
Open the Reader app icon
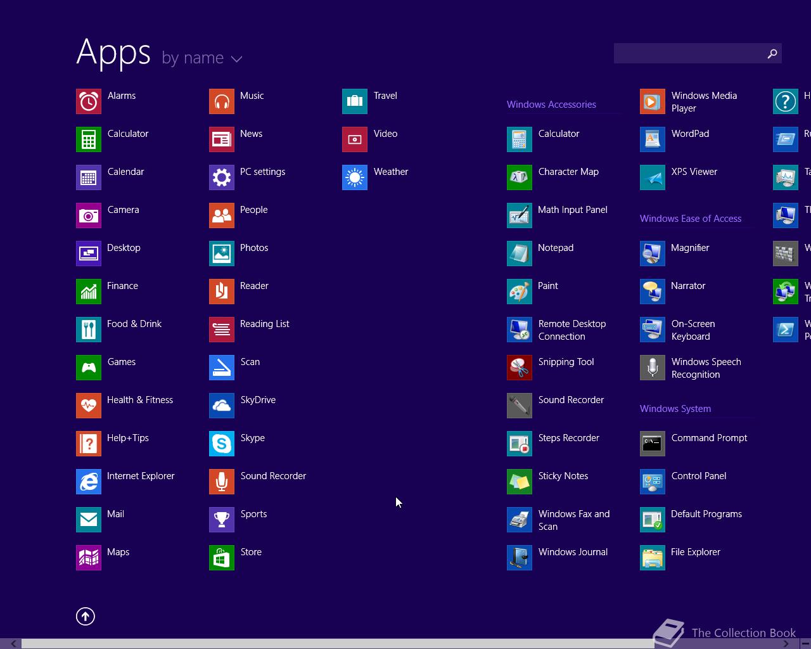pos(222,292)
